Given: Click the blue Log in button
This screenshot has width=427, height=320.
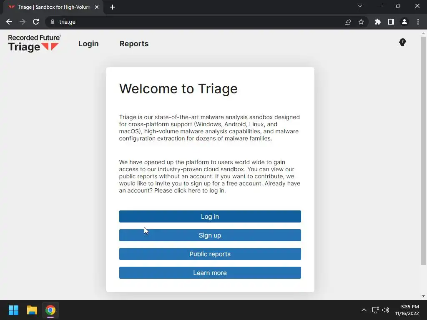Looking at the screenshot, I should [x=210, y=216].
